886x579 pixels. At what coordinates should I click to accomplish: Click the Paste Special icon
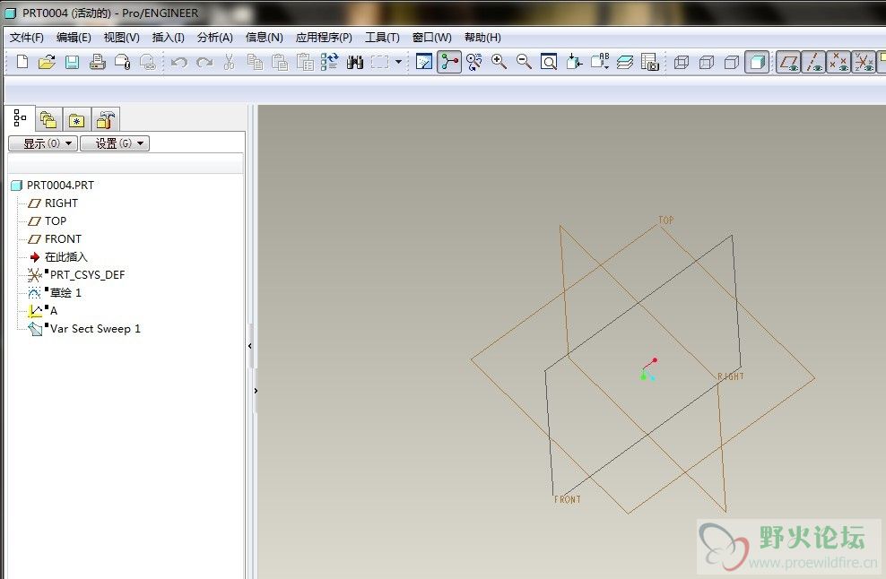[305, 62]
